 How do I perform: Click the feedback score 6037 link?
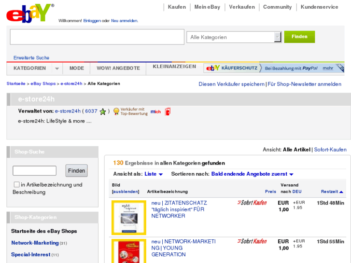point(91,111)
